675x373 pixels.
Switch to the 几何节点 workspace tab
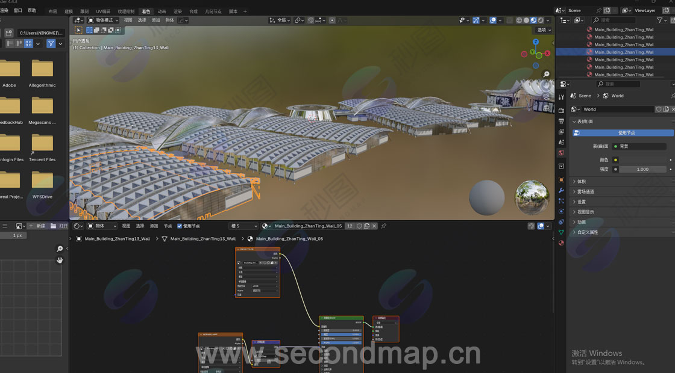(x=213, y=11)
